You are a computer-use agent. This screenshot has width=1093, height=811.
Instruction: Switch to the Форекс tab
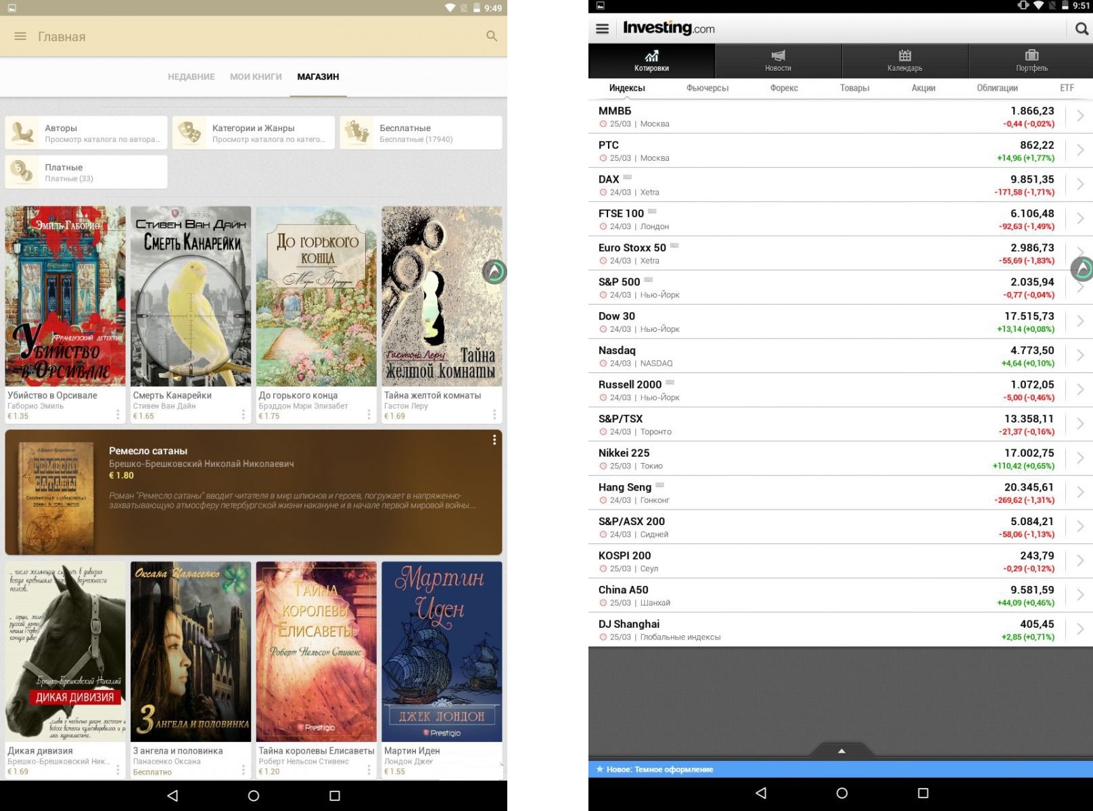(x=784, y=88)
